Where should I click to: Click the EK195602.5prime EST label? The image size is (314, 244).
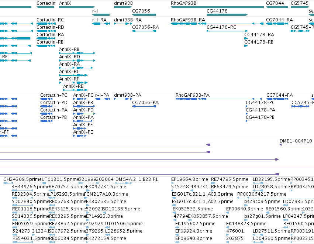[x=195, y=224]
